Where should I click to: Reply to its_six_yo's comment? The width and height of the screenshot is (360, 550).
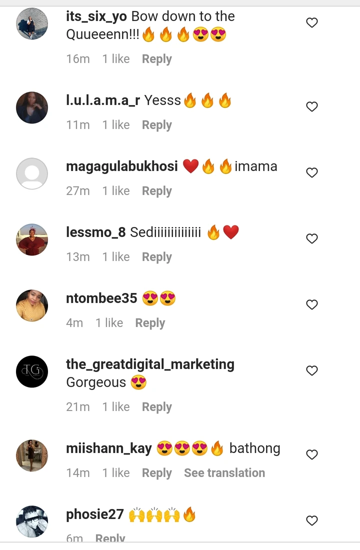tap(156, 59)
